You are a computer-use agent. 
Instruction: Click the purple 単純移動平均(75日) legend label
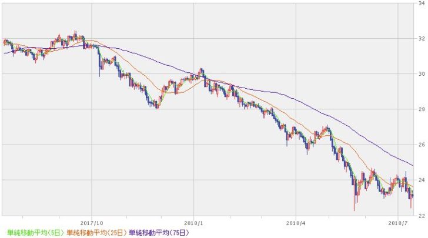[x=159, y=232]
